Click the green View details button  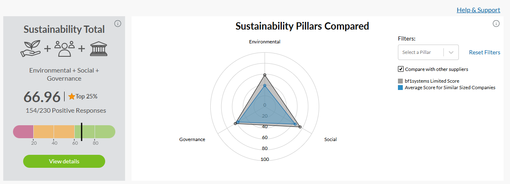[x=64, y=161]
